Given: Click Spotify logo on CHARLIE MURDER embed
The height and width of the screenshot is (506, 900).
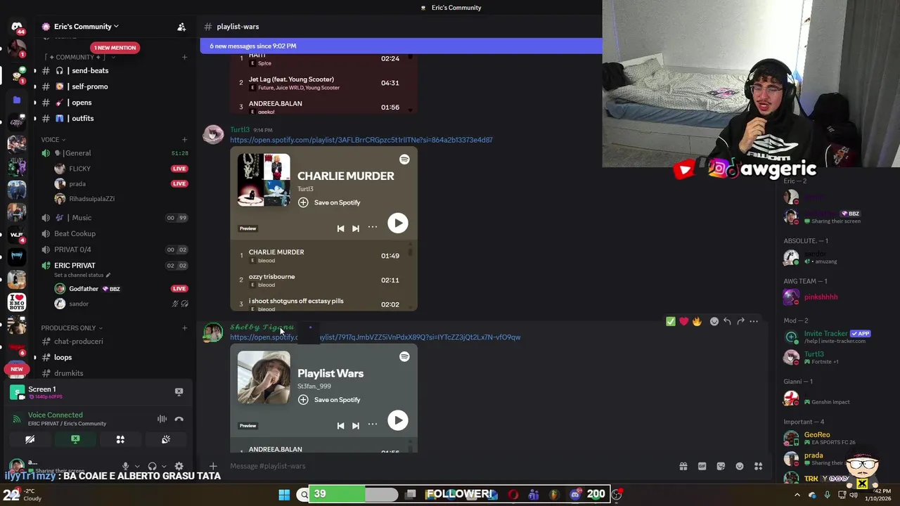Looking at the screenshot, I should pos(404,160).
